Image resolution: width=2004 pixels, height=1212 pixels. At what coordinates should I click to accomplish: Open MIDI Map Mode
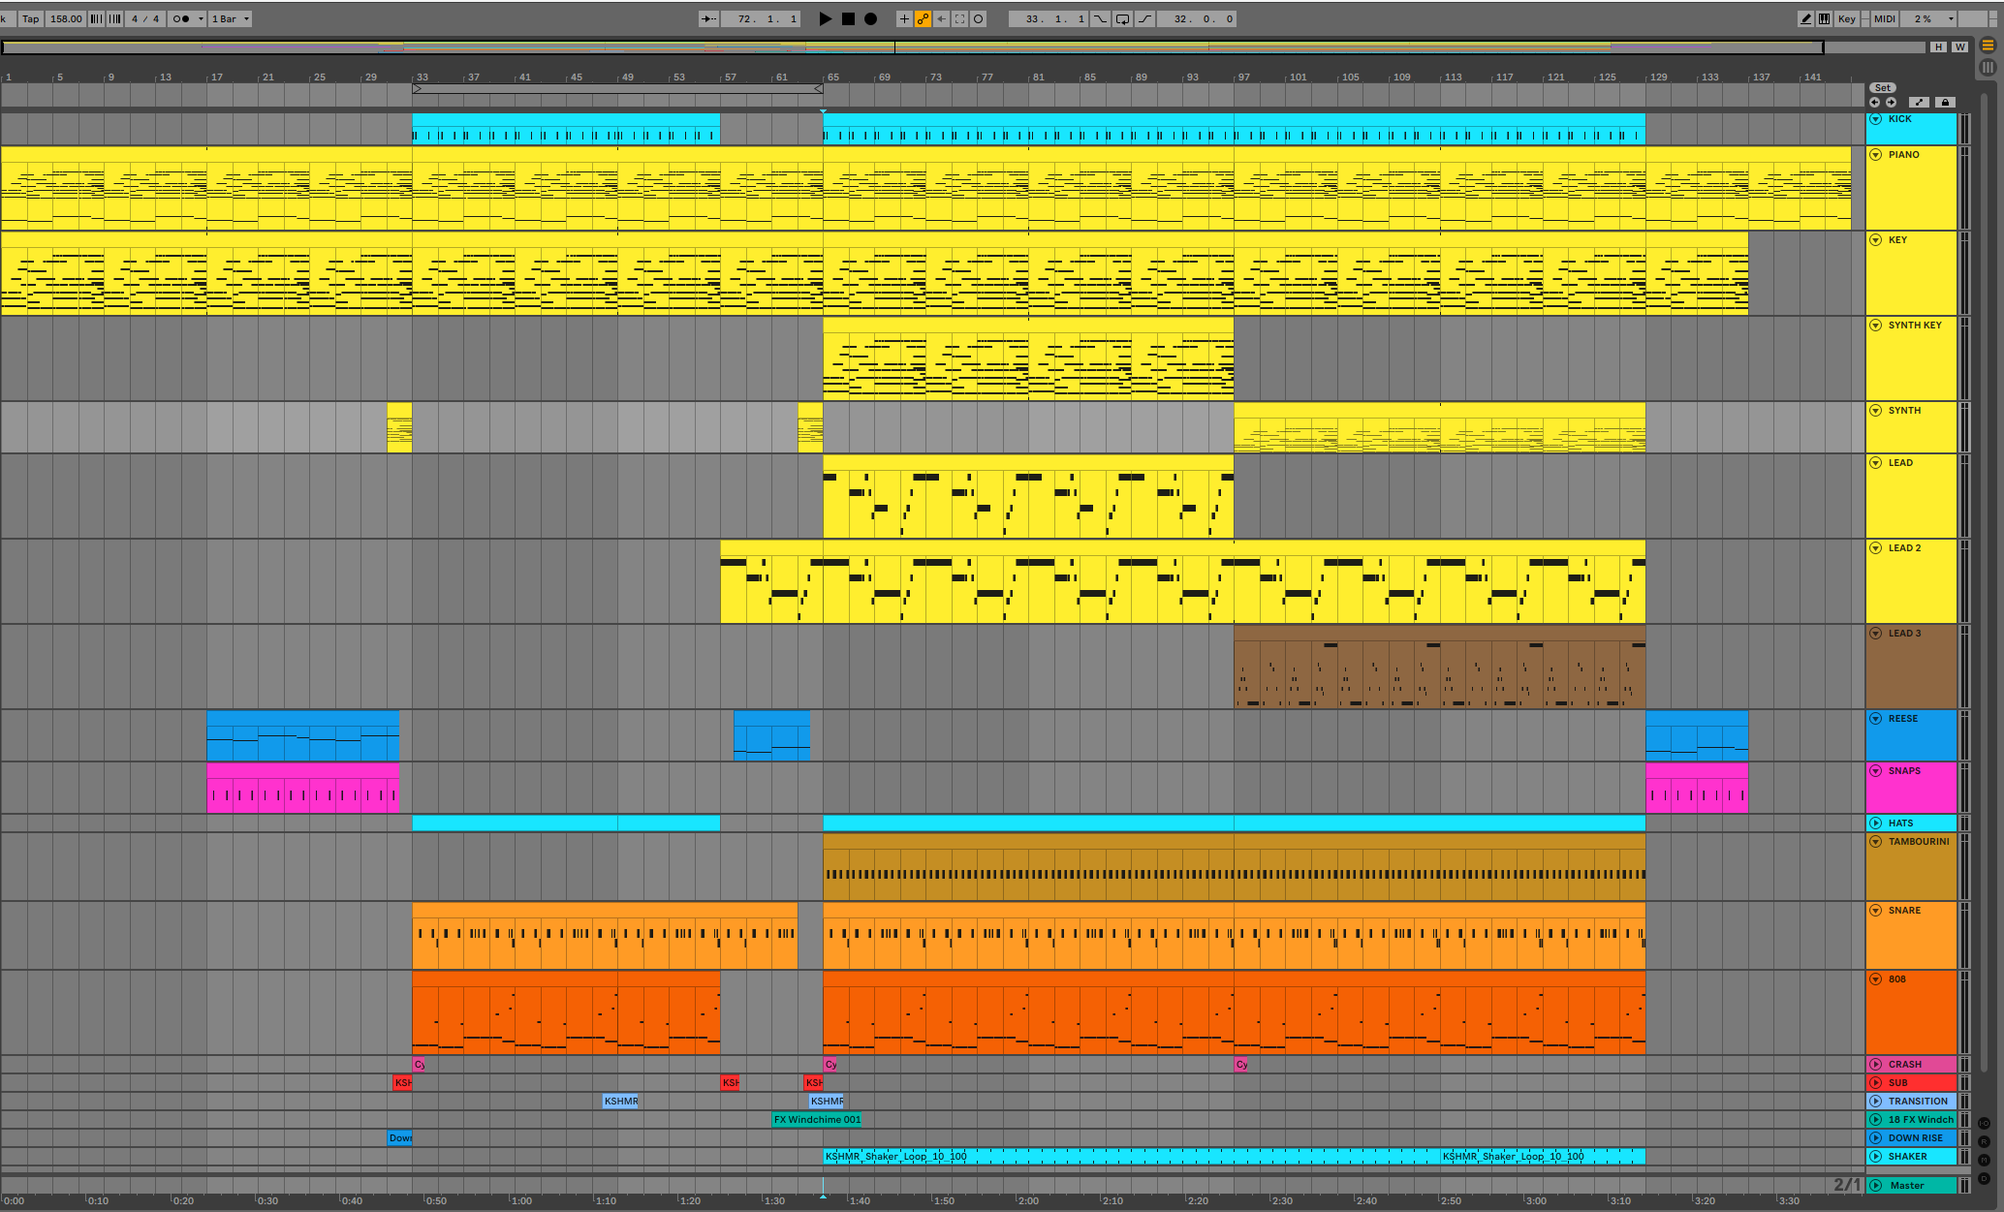[x=1884, y=18]
